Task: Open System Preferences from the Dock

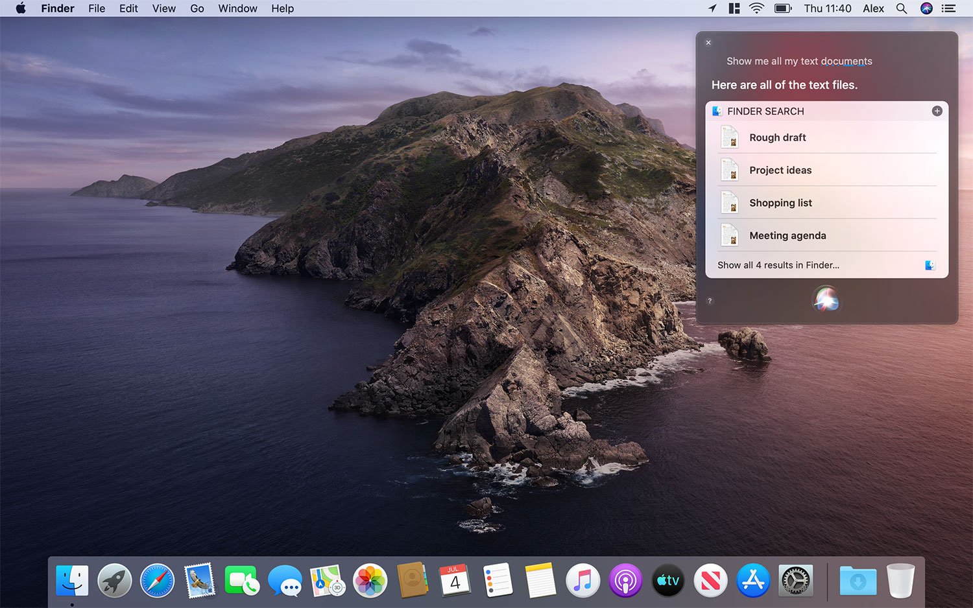Action: click(x=795, y=580)
